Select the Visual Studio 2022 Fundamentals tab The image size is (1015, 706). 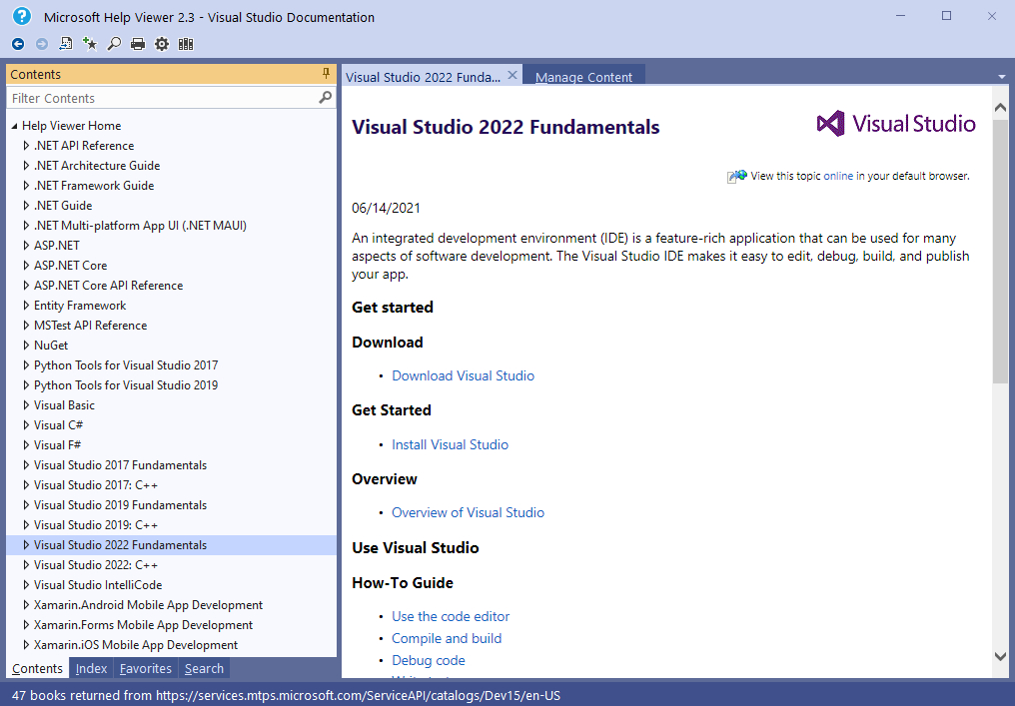[x=423, y=77]
